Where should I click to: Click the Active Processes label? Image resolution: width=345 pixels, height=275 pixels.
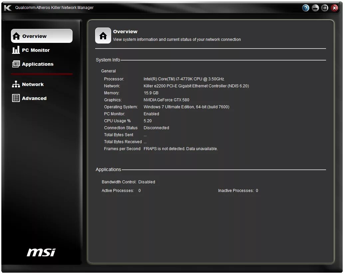(118, 191)
